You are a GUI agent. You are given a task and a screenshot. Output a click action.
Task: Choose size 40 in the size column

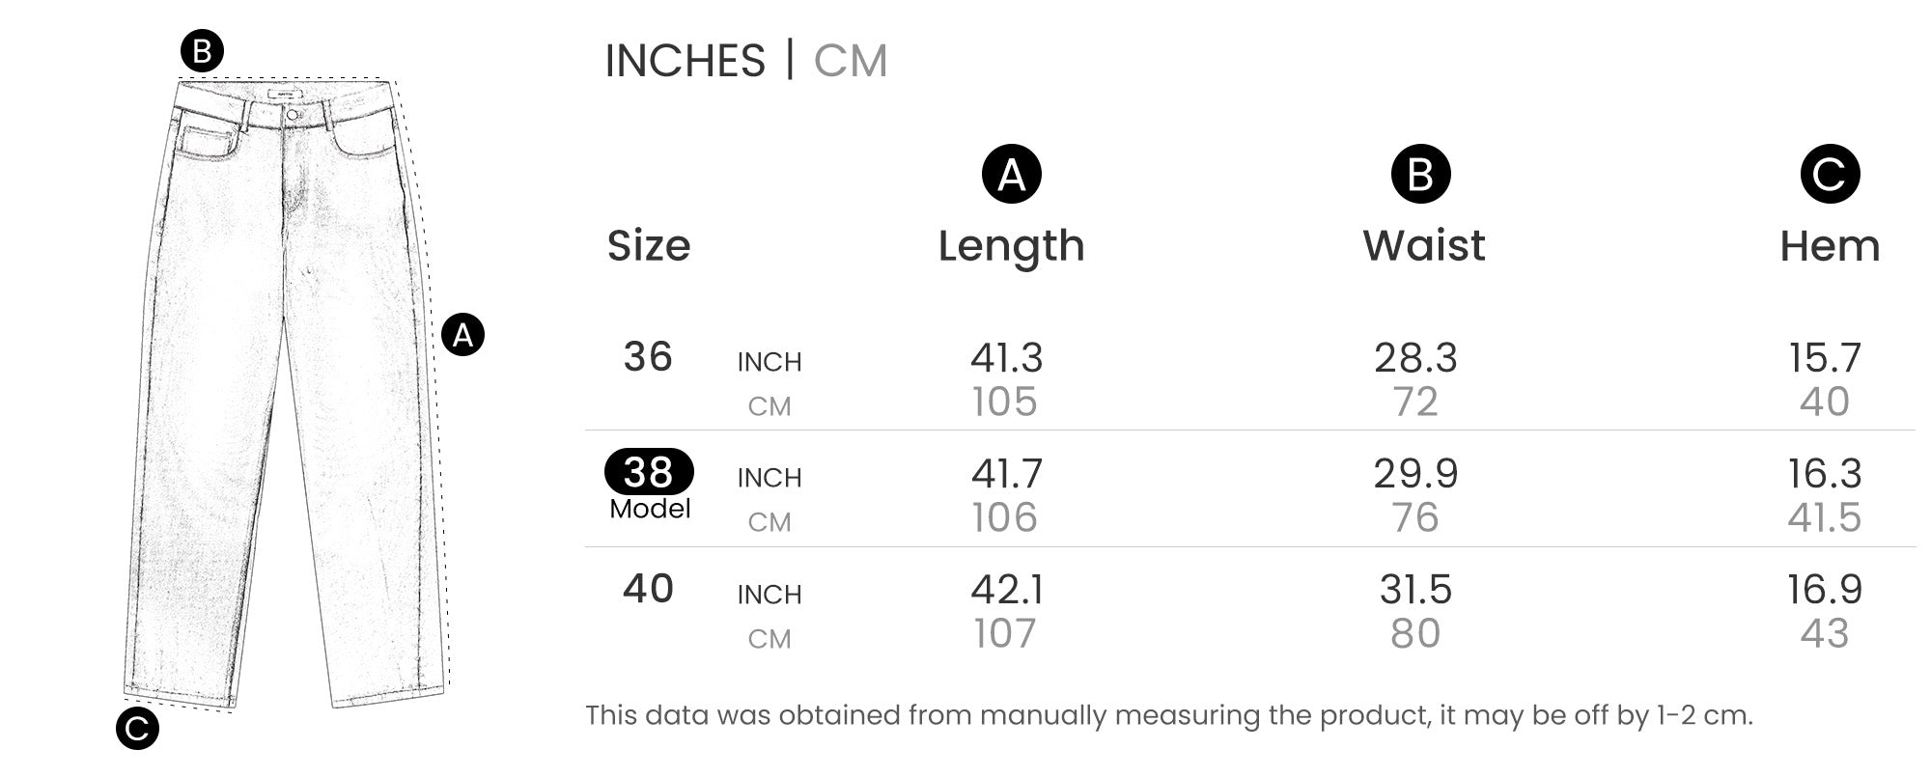click(x=648, y=589)
